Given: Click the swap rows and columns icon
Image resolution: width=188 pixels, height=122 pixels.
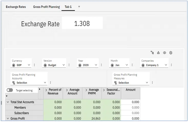Looking at the screenshot, I should (x=159, y=53).
